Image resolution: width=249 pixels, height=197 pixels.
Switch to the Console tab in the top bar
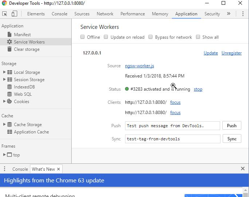[x=60, y=14]
